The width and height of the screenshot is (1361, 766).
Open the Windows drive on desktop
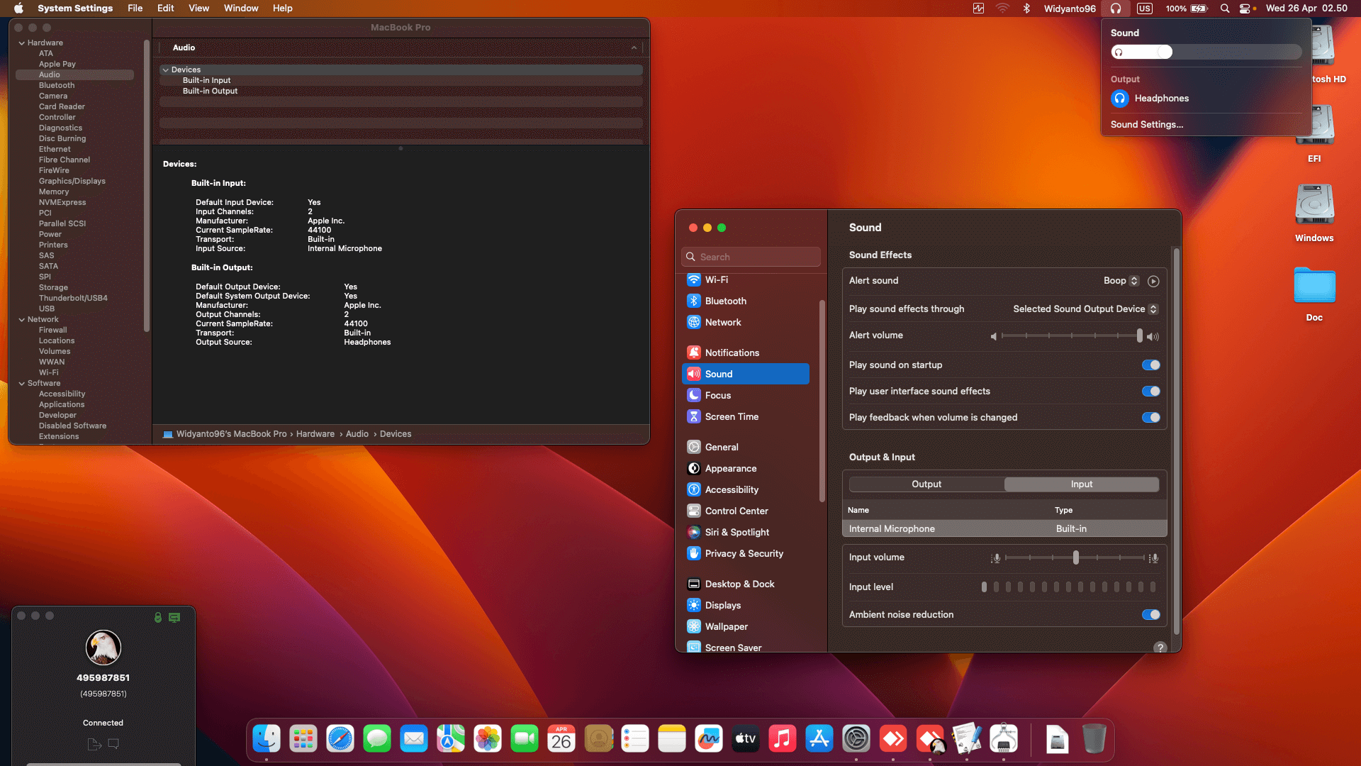1314,213
